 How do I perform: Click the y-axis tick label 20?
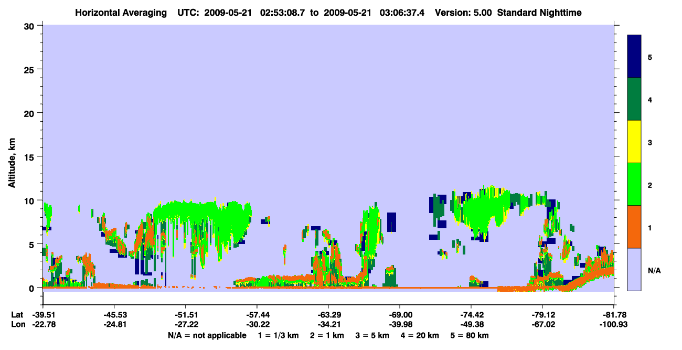(30, 113)
